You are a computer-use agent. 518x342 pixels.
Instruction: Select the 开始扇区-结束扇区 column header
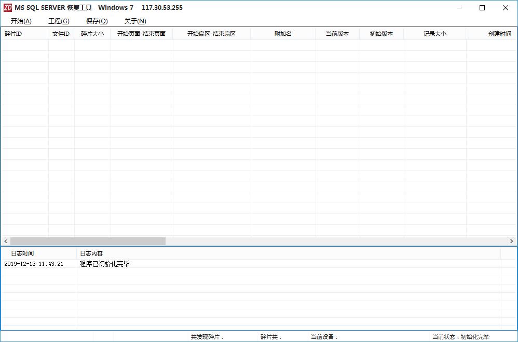(x=211, y=34)
